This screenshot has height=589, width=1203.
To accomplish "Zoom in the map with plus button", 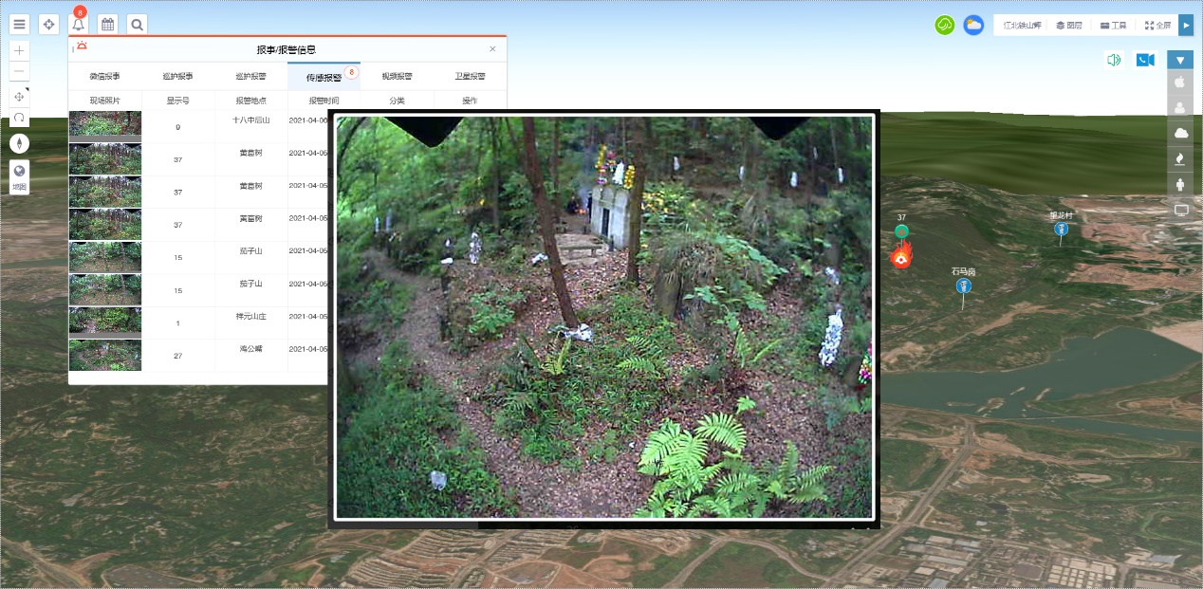I will [20, 50].
